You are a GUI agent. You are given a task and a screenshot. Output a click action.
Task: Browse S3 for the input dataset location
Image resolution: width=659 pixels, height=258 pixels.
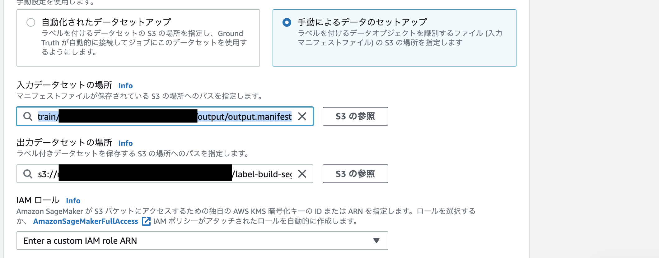(x=355, y=116)
